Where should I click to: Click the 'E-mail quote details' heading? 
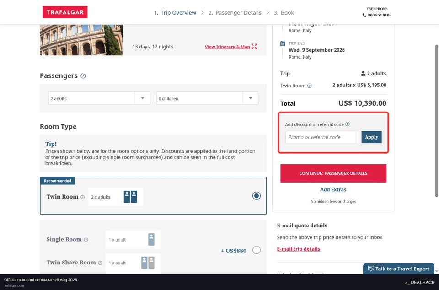click(x=302, y=226)
